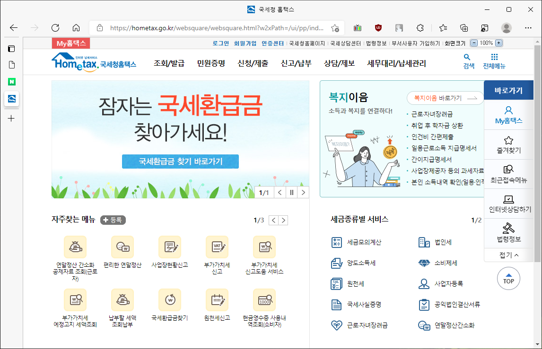
Task: Open the 세무대리/납세관리 menu
Action: pos(396,63)
